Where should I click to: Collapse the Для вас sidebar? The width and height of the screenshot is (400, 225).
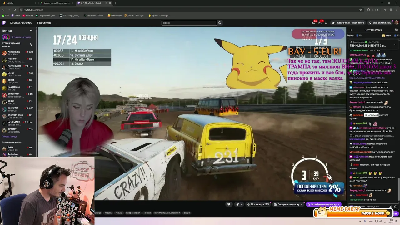tap(31, 31)
